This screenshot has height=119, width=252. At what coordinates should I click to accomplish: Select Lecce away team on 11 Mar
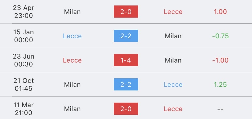click(x=173, y=109)
